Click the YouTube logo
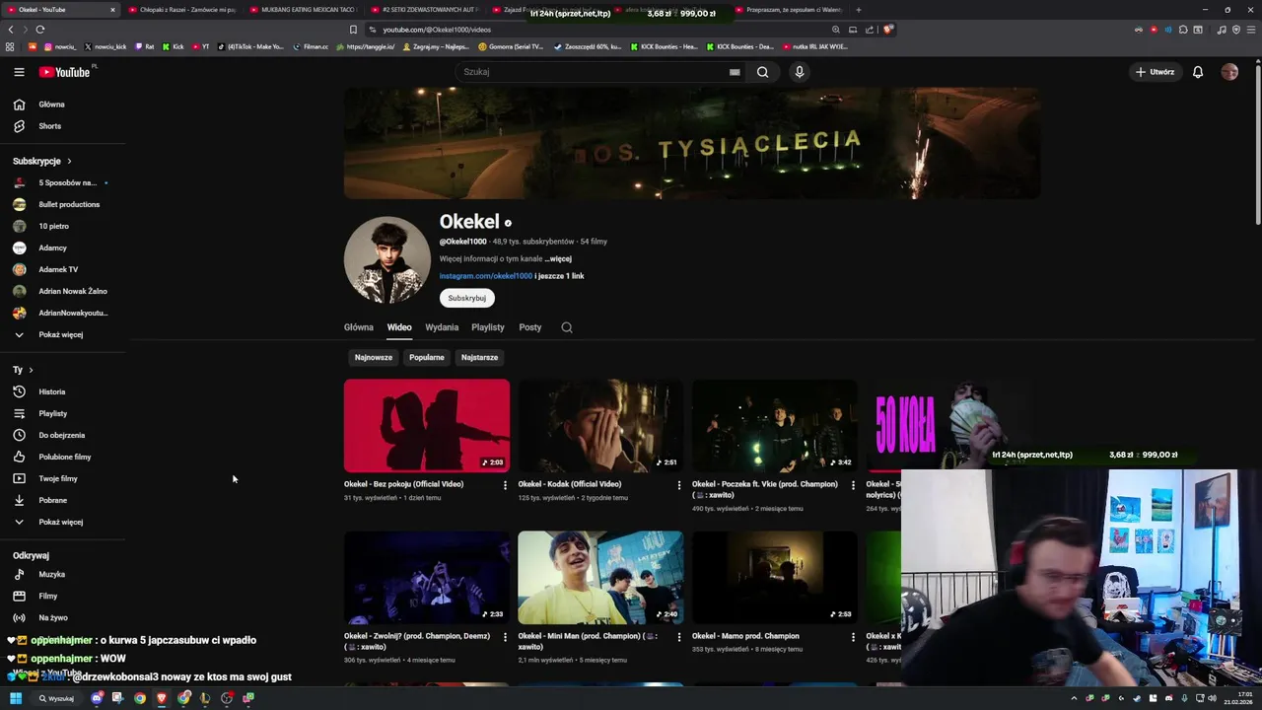Screen dimensions: 1262x710 [x=65, y=72]
